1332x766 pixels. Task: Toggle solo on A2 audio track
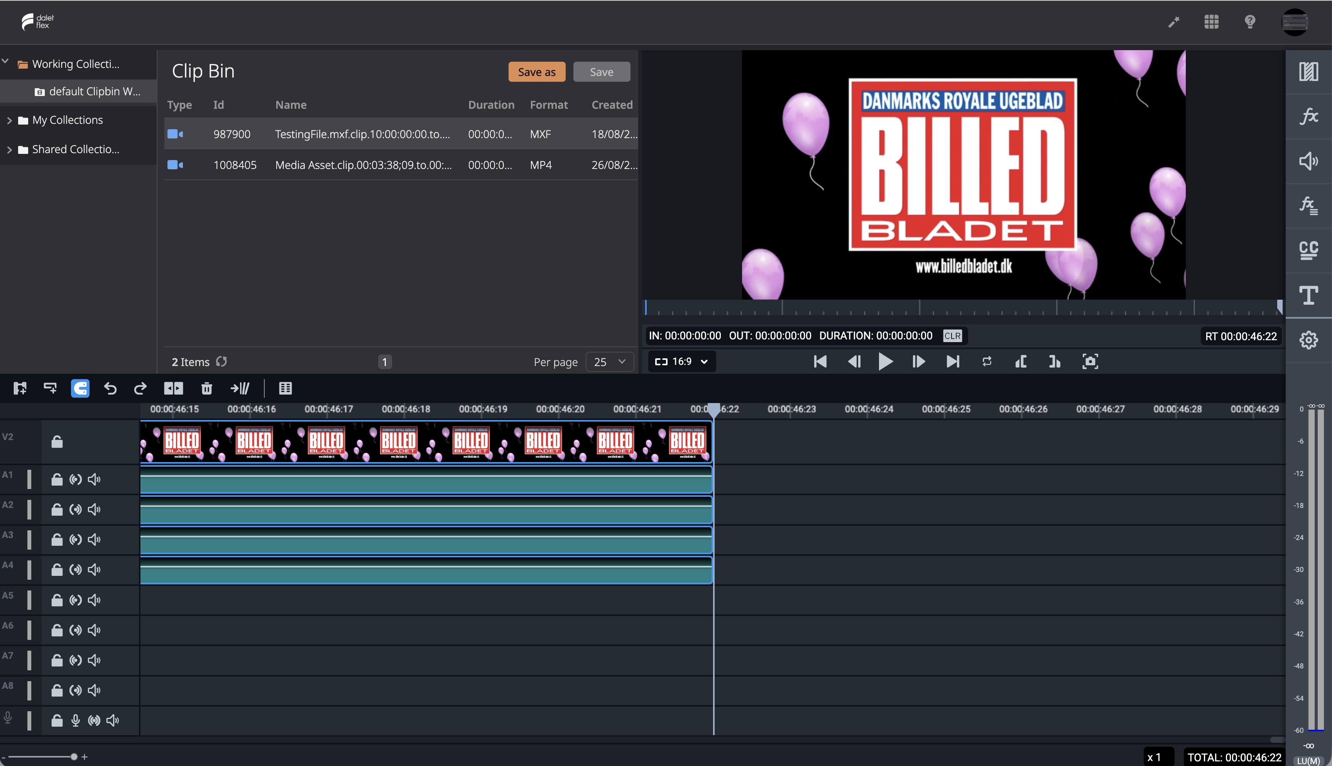click(75, 509)
